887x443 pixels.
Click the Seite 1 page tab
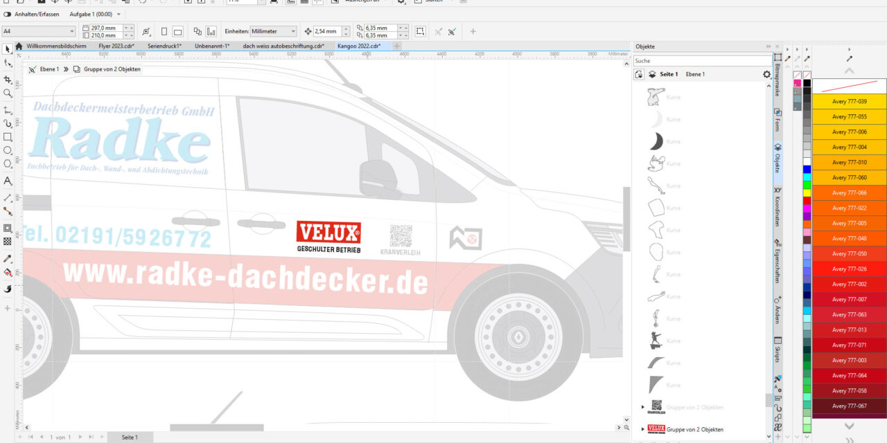point(130,437)
